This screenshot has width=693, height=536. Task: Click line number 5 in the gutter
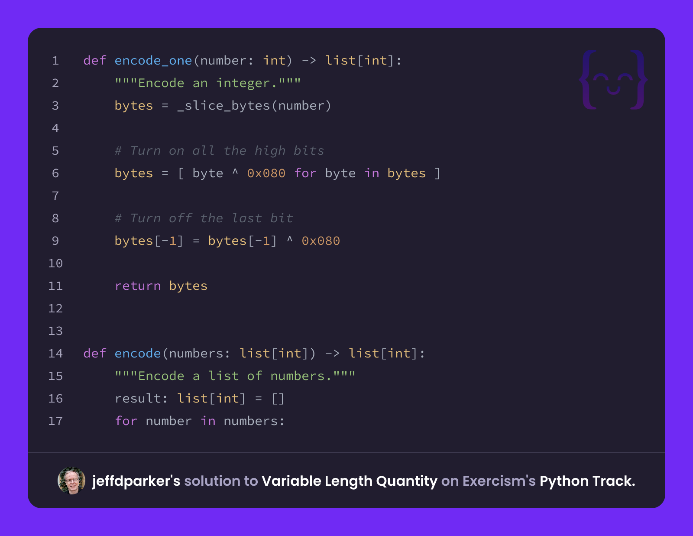55,150
